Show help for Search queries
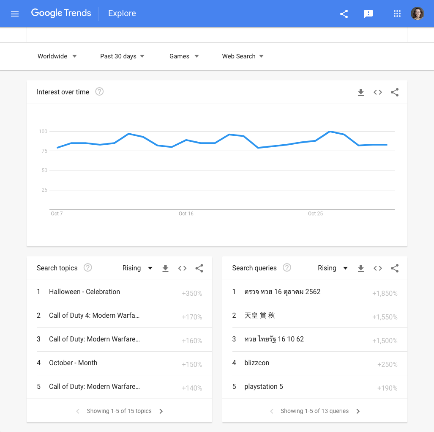Viewport: 434px width, 432px height. 287,267
